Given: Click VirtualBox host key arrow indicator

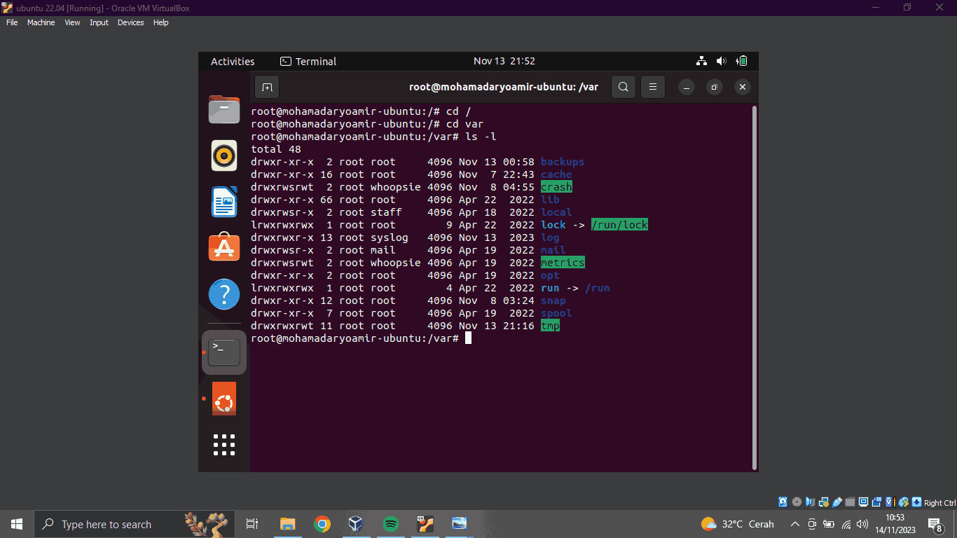Looking at the screenshot, I should coord(917,502).
